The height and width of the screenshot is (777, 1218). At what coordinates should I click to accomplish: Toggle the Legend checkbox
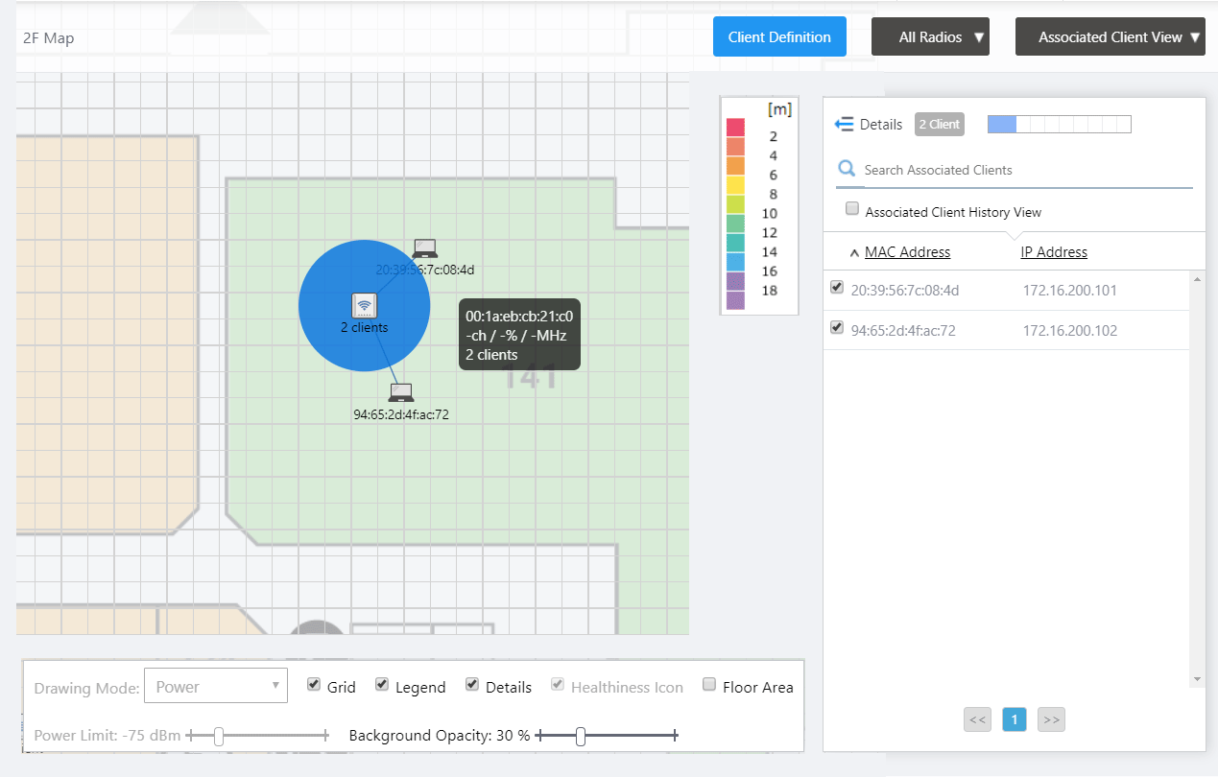click(x=381, y=684)
